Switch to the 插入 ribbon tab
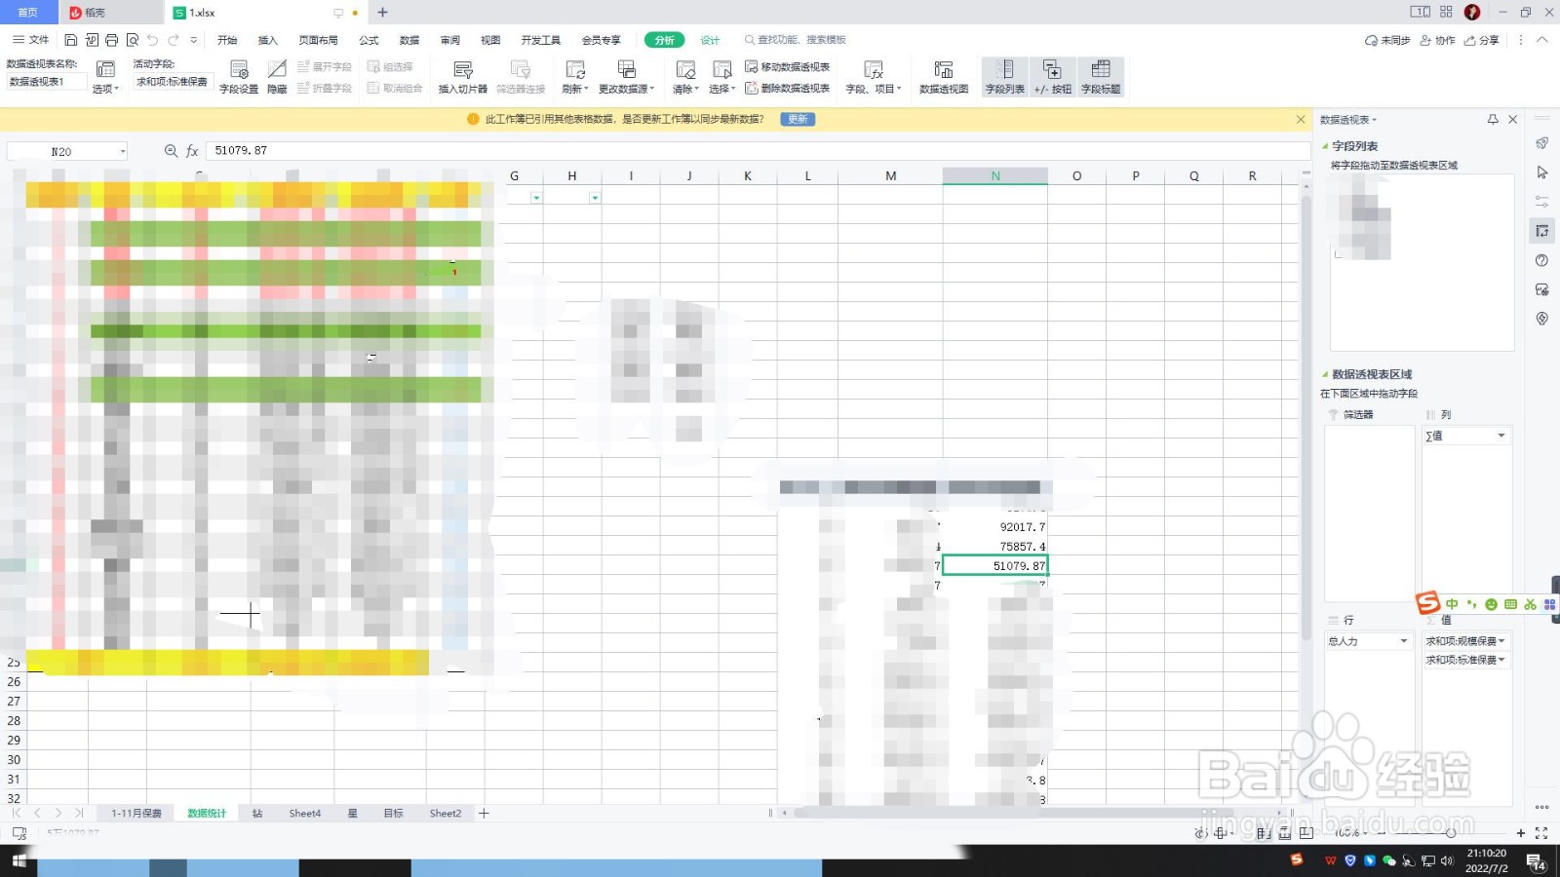Image resolution: width=1560 pixels, height=877 pixels. pyautogui.click(x=267, y=40)
